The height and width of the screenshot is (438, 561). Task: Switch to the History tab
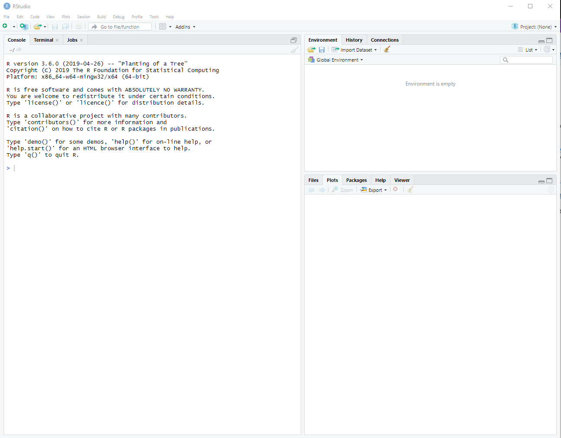(354, 40)
